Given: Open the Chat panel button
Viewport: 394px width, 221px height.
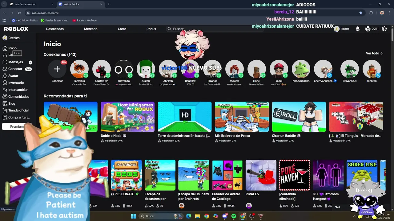Looking at the screenshot, I should pos(338,207).
